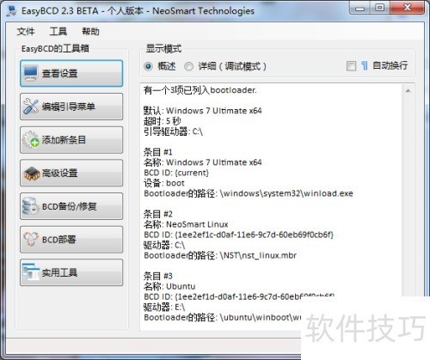
Task: Click the text 有一个3项已列入bootloader.
Action: coord(200,90)
